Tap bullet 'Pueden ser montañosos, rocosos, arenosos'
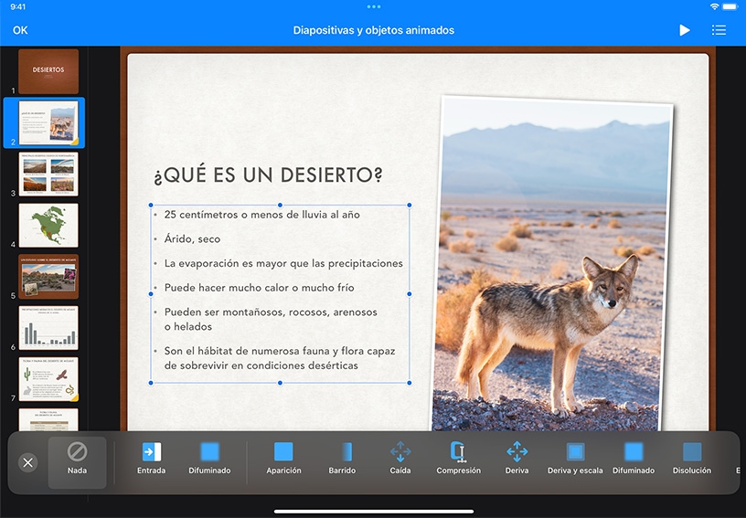This screenshot has height=518, width=746. pyautogui.click(x=271, y=312)
